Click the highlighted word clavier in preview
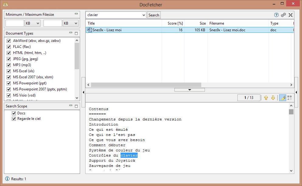Screen dimensions: 302x186 point(129,155)
